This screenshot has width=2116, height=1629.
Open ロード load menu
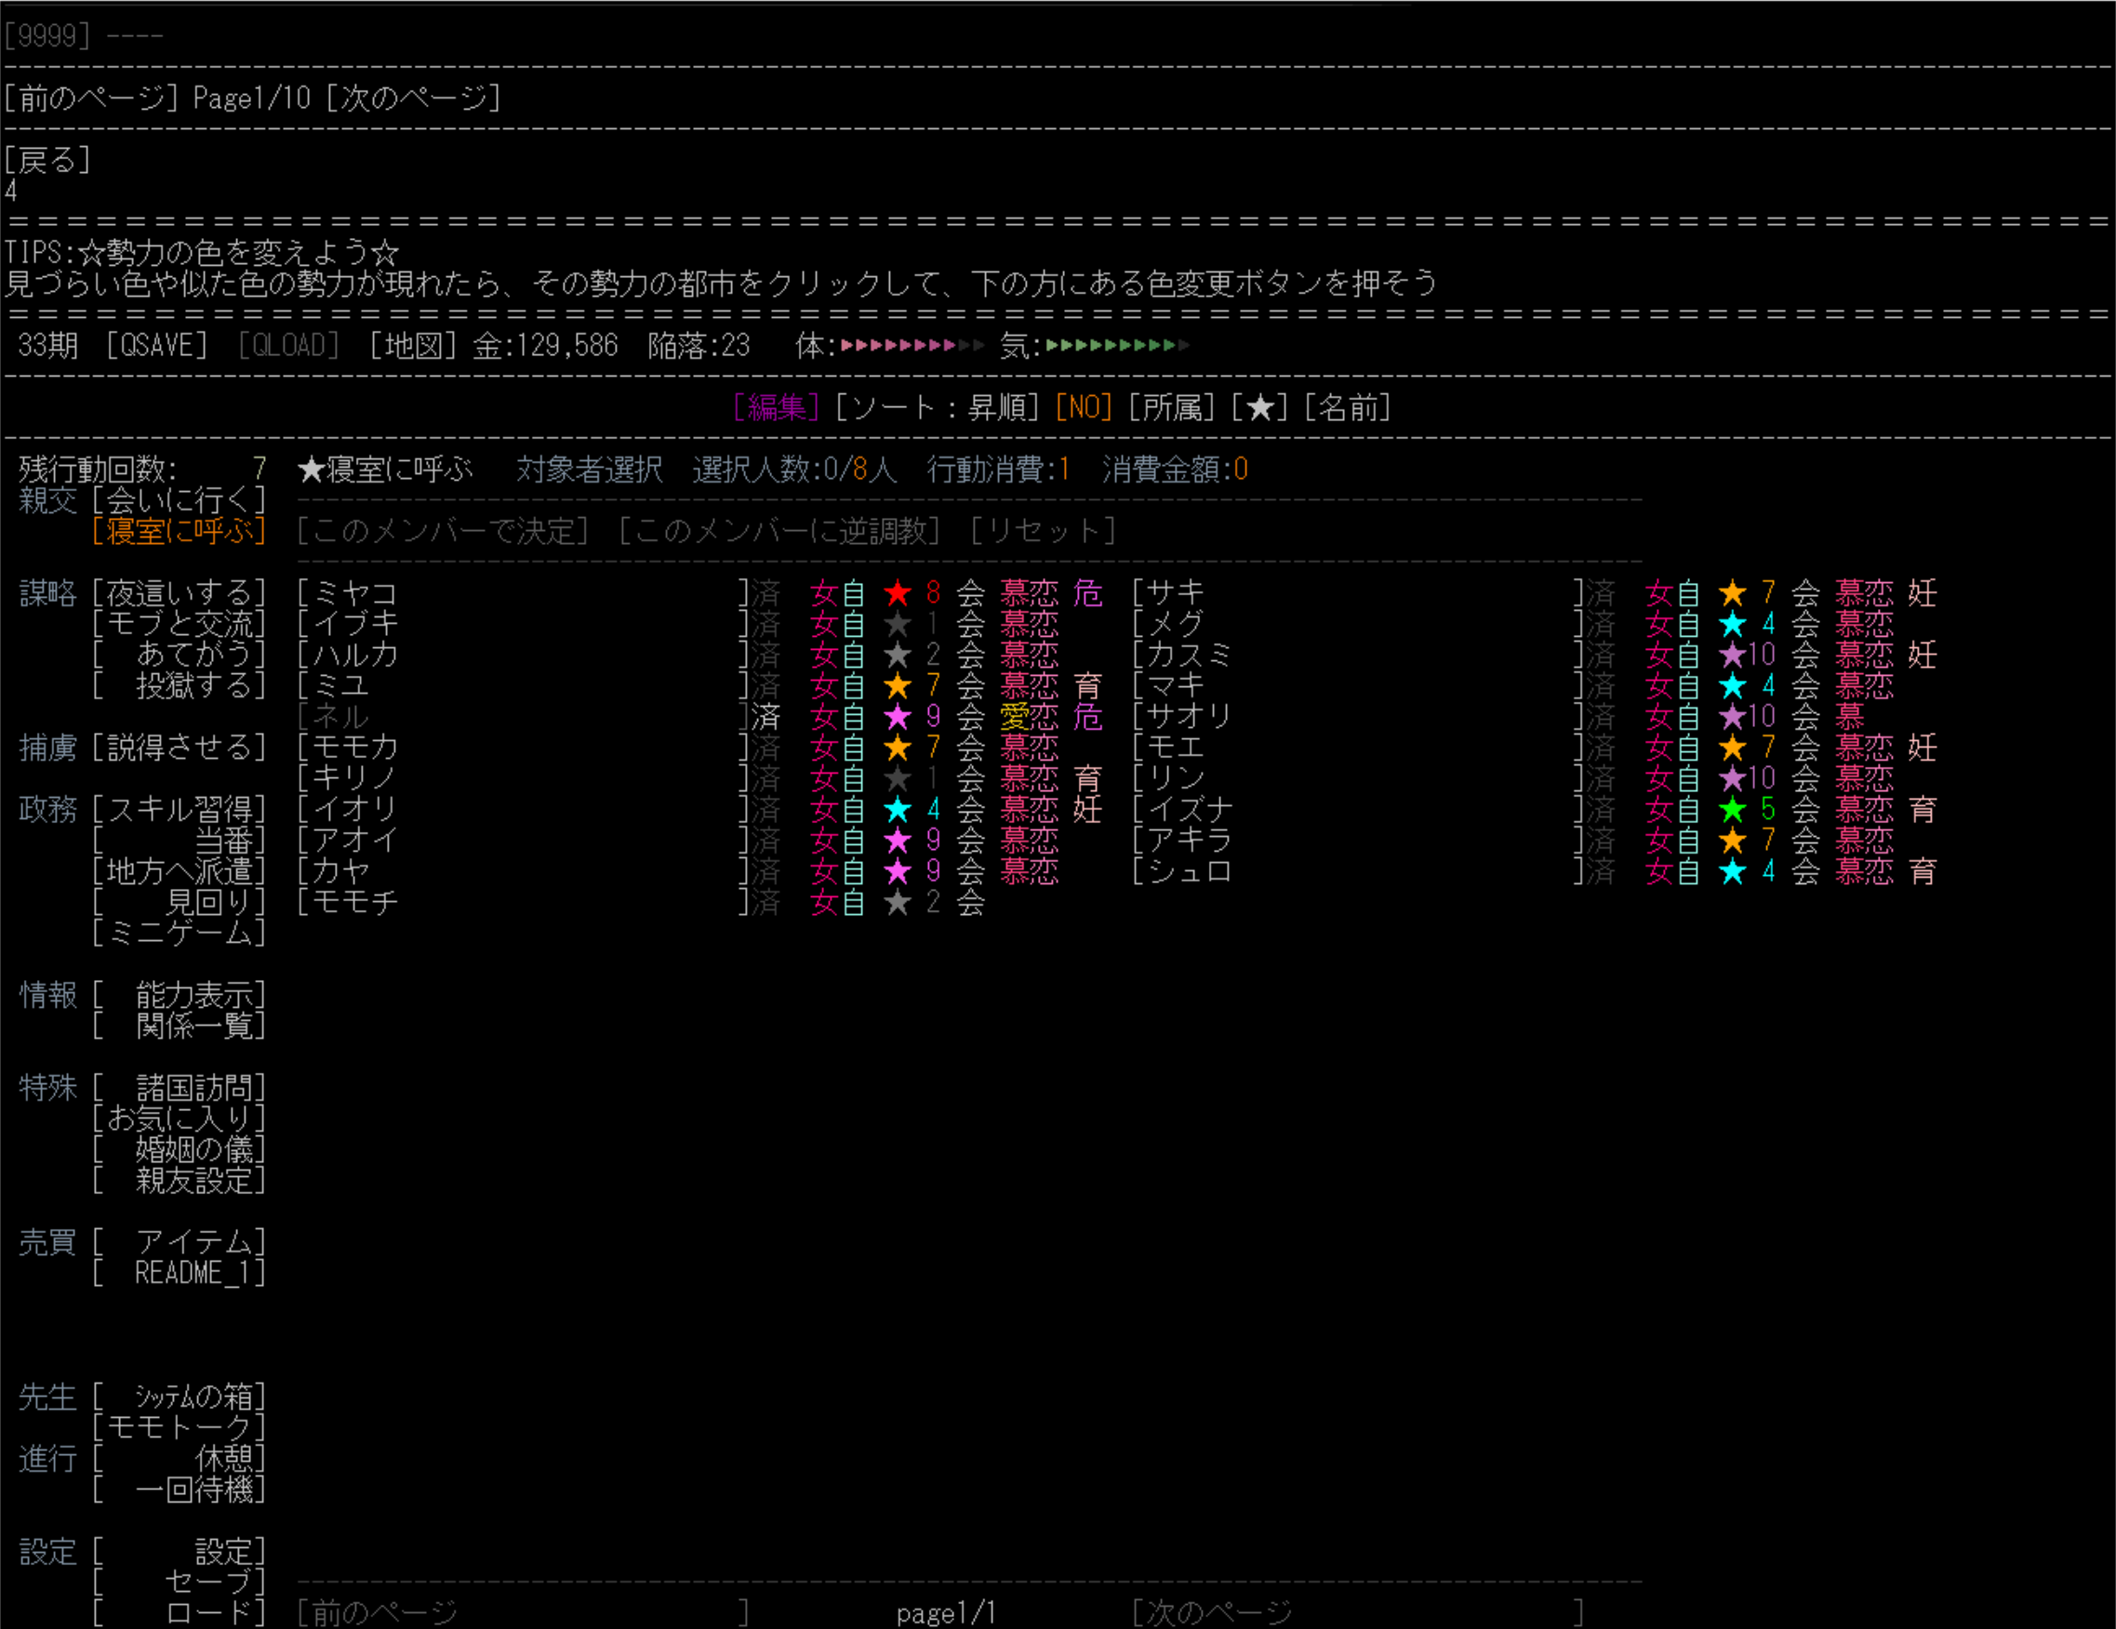click(180, 1612)
